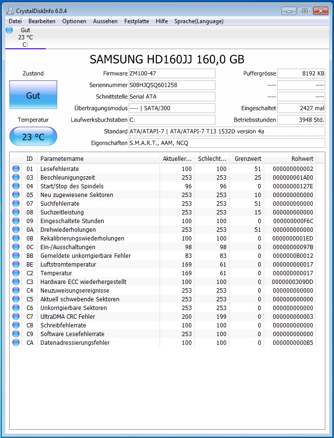Click the Standard field ATA/ATAPI-7

[227, 131]
